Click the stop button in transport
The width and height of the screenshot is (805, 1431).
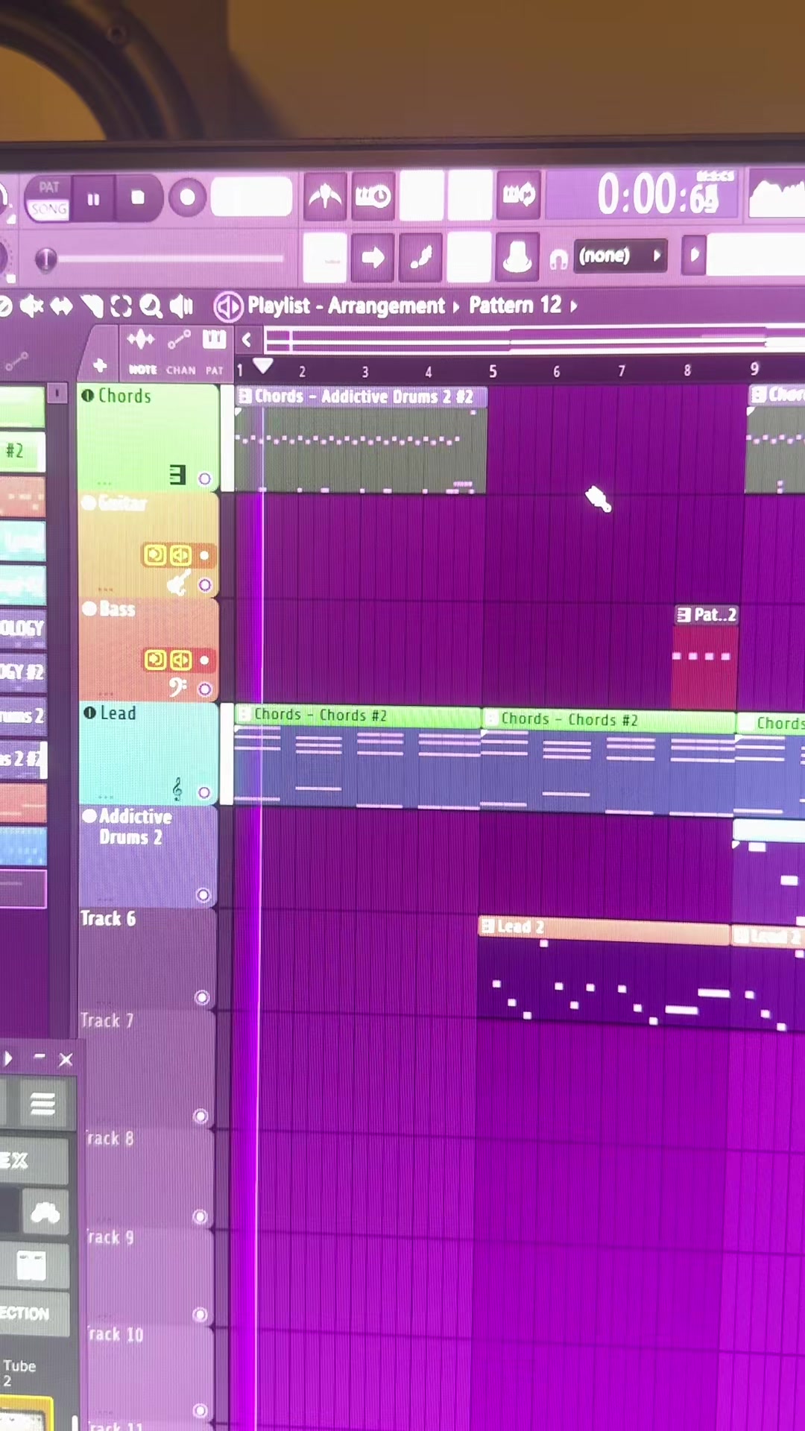[x=138, y=198]
